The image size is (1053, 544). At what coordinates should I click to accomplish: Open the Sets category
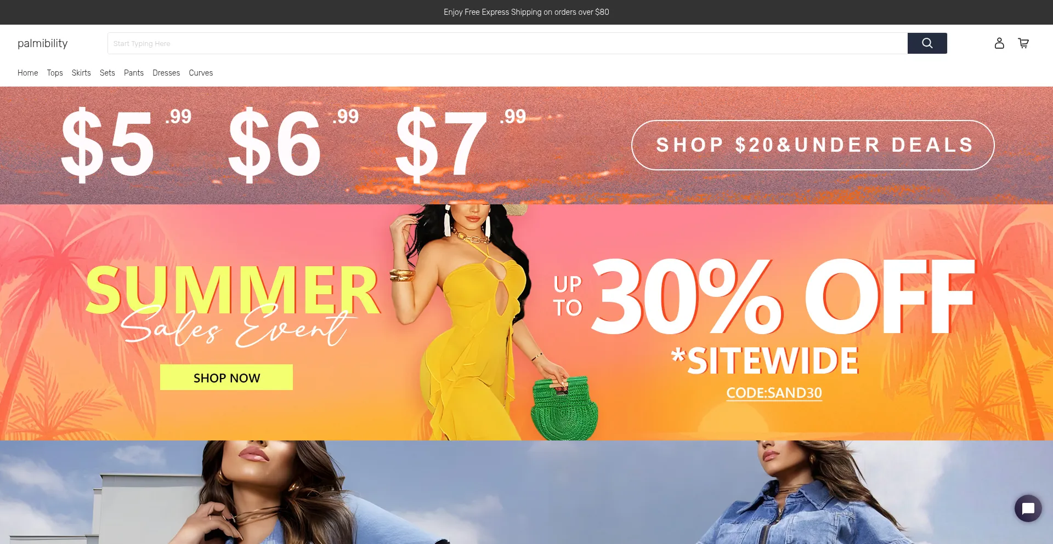[107, 73]
